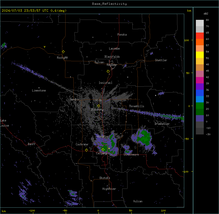219x214 pixels.
Task: Click the Lacombe city label
Action: (114, 49)
